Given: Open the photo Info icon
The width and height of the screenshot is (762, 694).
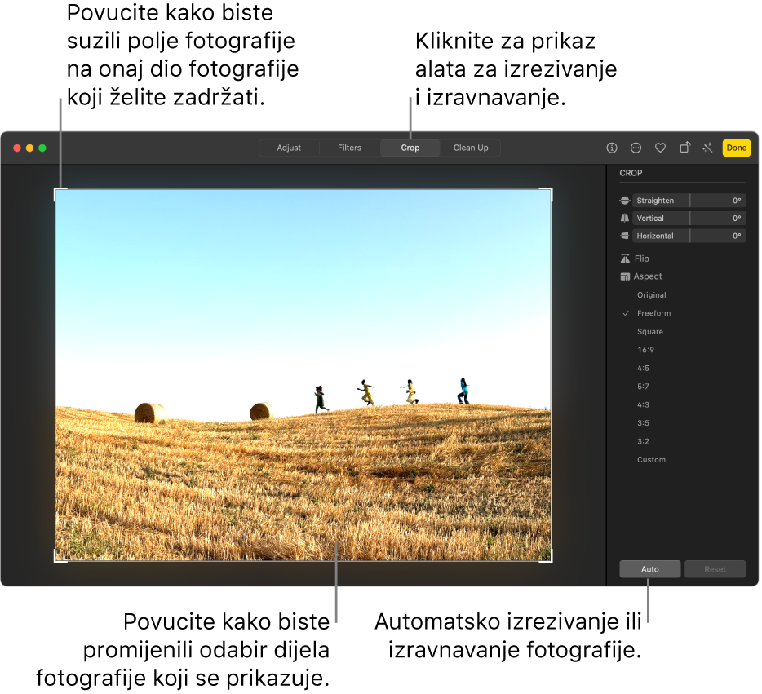Looking at the screenshot, I should [x=612, y=148].
